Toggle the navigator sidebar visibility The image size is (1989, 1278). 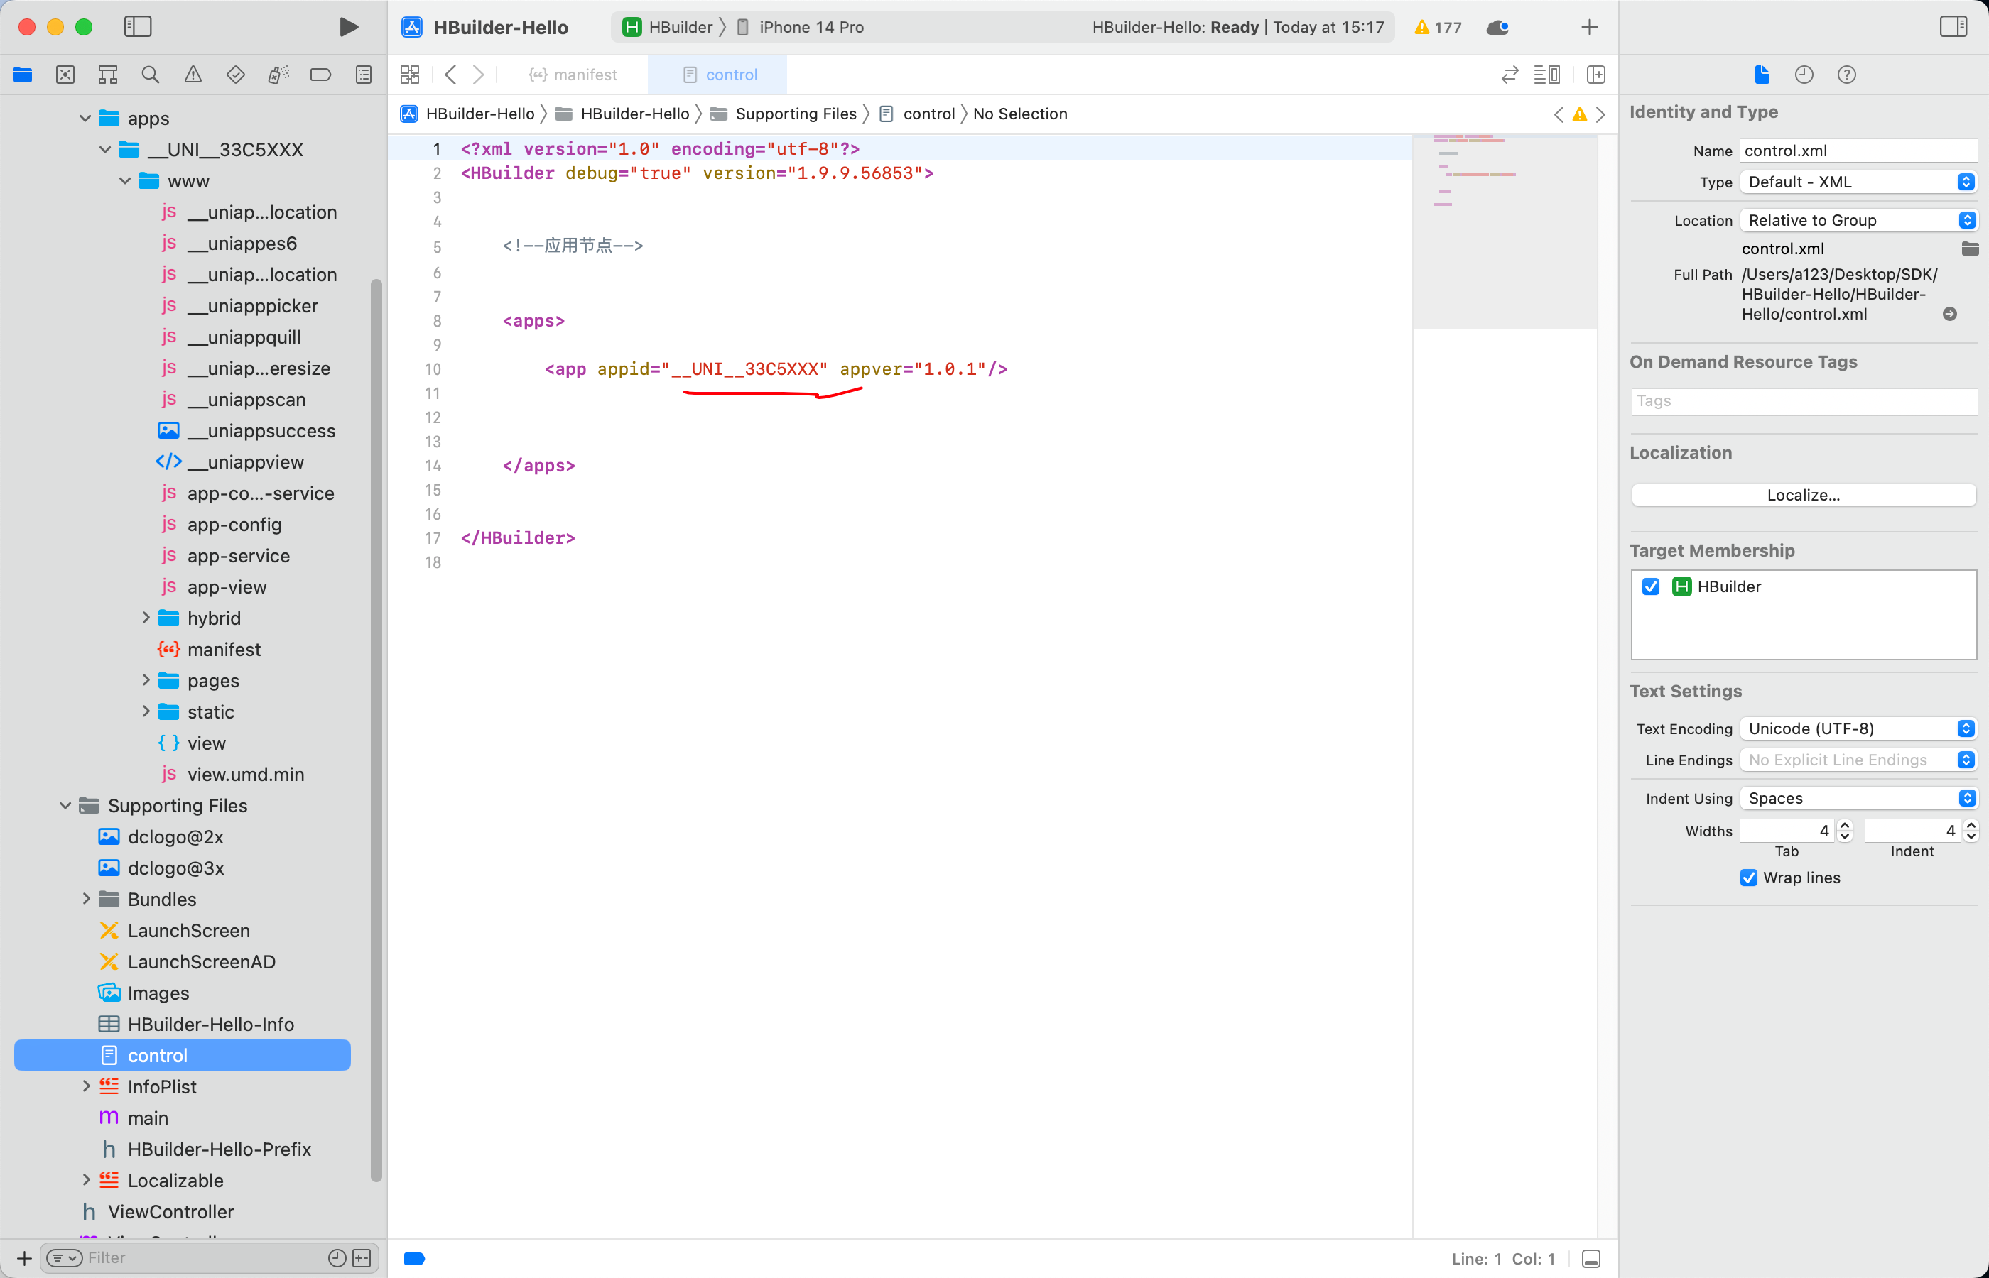(x=138, y=26)
